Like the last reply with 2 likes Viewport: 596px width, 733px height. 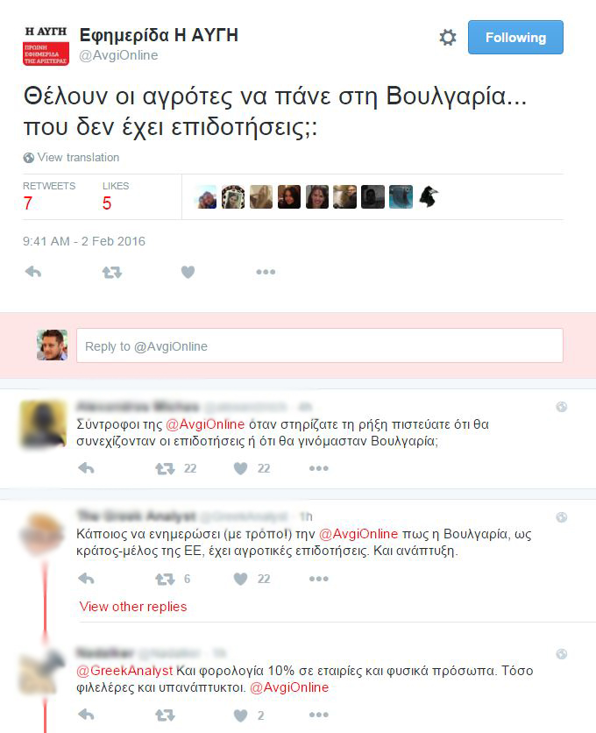click(240, 715)
